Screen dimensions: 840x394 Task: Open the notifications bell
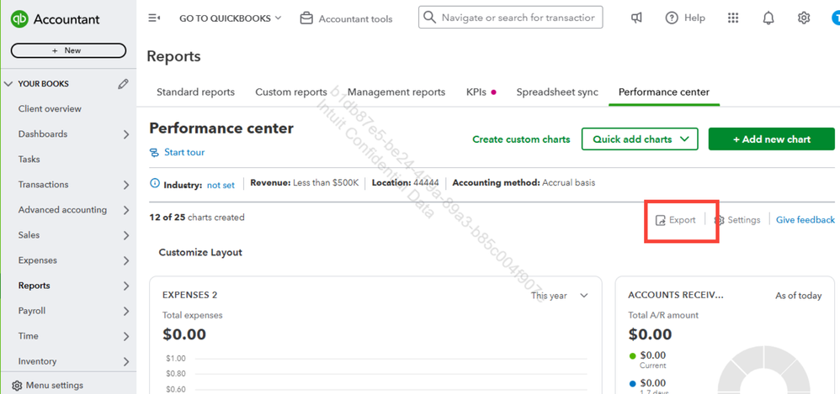[x=768, y=18]
